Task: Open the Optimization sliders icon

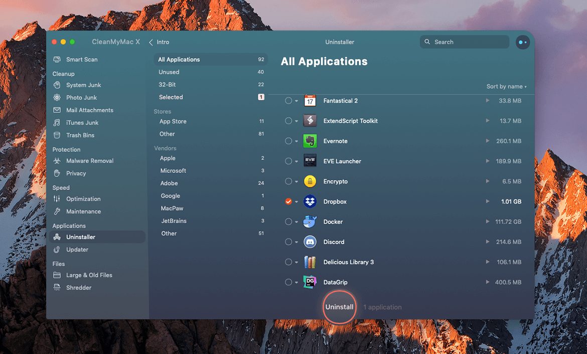Action: [57, 199]
